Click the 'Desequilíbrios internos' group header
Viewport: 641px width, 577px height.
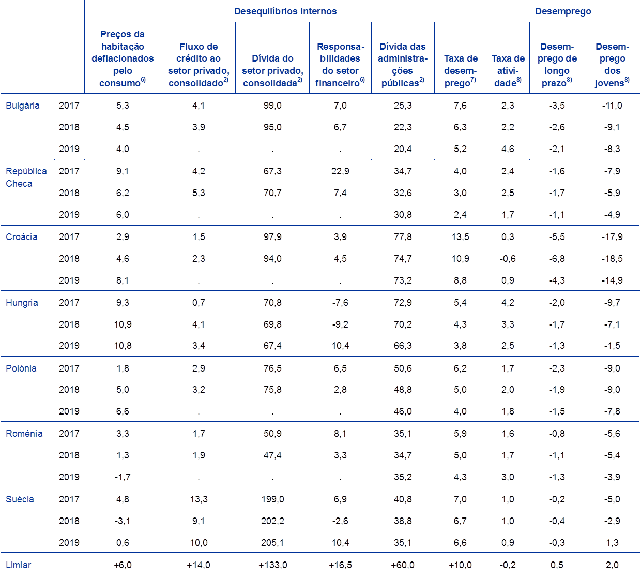(x=285, y=11)
